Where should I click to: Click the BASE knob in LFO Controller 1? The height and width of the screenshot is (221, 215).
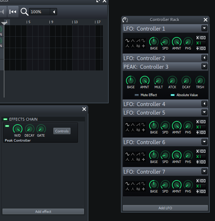point(154,42)
